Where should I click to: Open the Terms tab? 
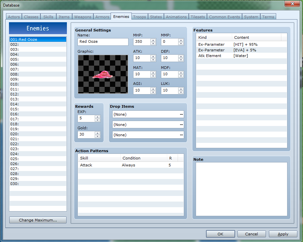click(268, 17)
